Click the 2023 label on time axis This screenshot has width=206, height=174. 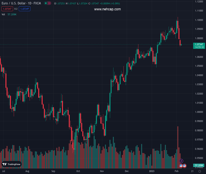tap(152, 171)
